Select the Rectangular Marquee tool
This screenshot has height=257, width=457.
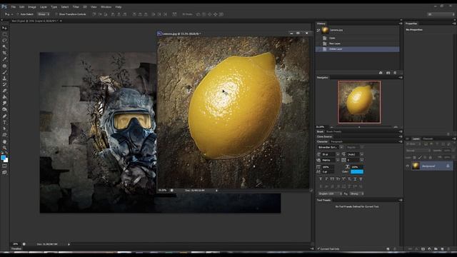(x=4, y=34)
